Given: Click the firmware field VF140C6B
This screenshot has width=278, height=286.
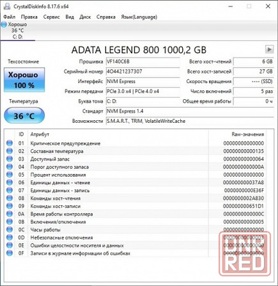Looking at the screenshot, I should coord(143,61).
